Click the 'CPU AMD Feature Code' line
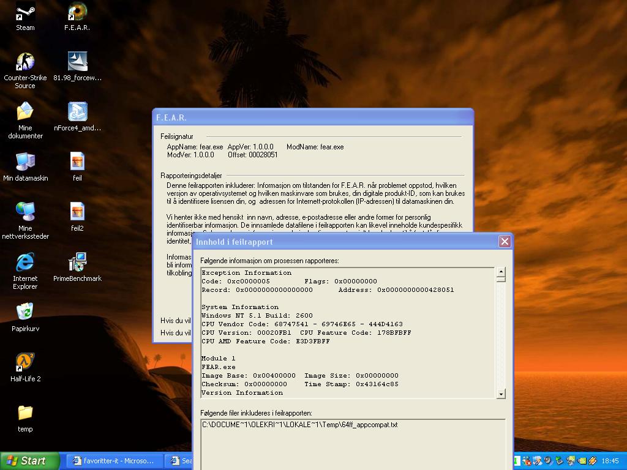The width and height of the screenshot is (627, 470). tap(266, 341)
